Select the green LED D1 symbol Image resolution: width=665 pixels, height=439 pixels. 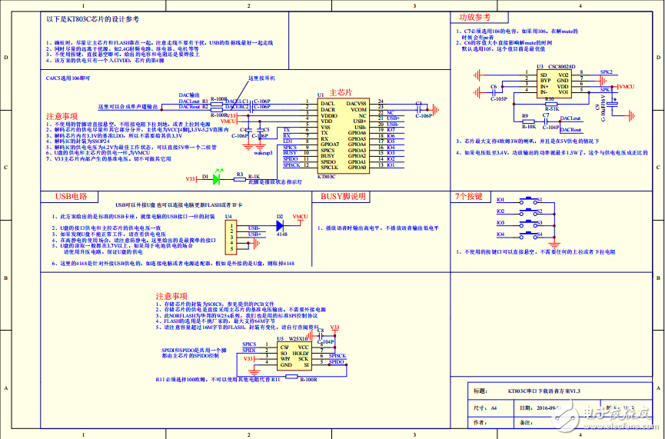click(216, 178)
